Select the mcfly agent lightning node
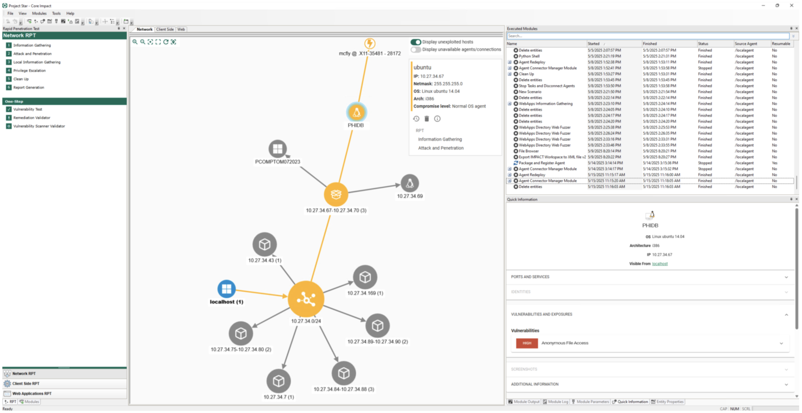Viewport: 802px width, 413px height. click(370, 43)
